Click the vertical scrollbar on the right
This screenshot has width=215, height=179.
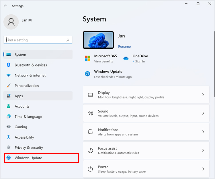point(214,64)
